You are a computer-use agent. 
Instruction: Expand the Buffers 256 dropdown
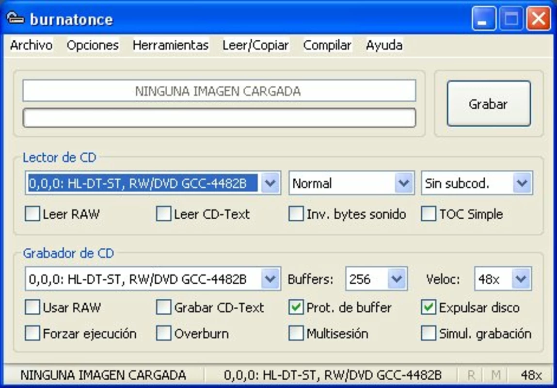397,279
